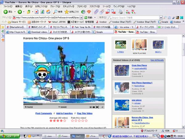The image size is (185, 139).
Task: Click the See All Results link
Action: point(157,60)
